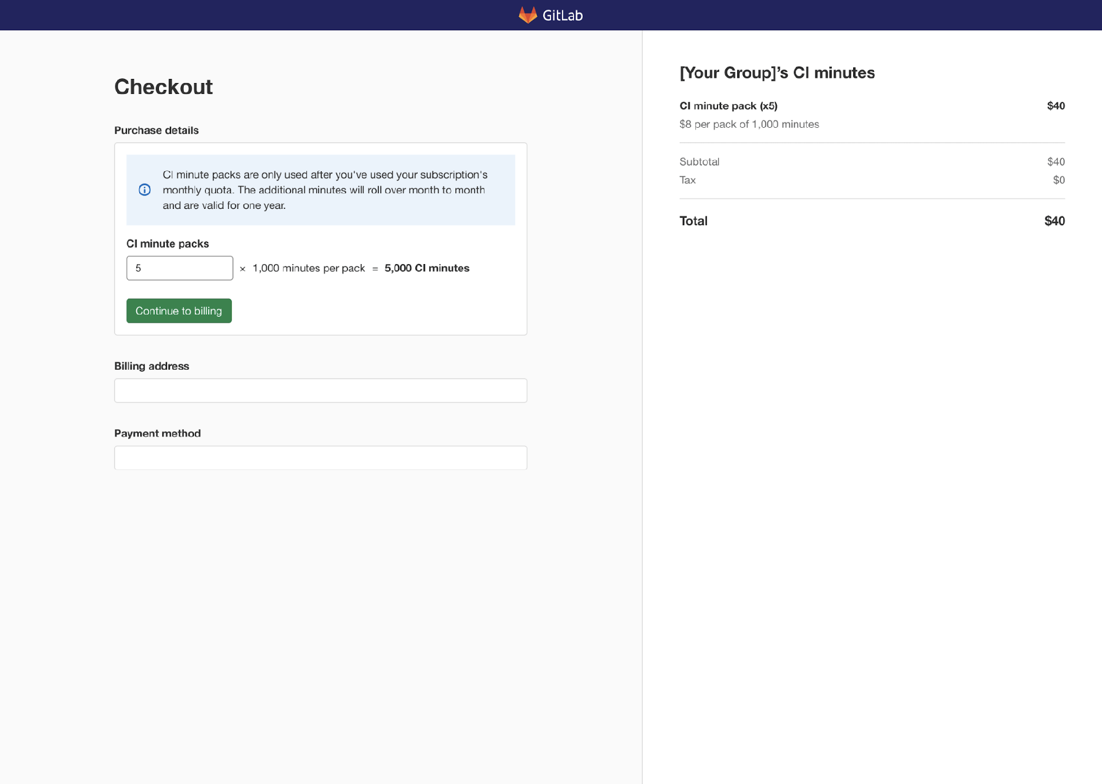Click the Payment method input field
The image size is (1102, 784).
tap(320, 457)
